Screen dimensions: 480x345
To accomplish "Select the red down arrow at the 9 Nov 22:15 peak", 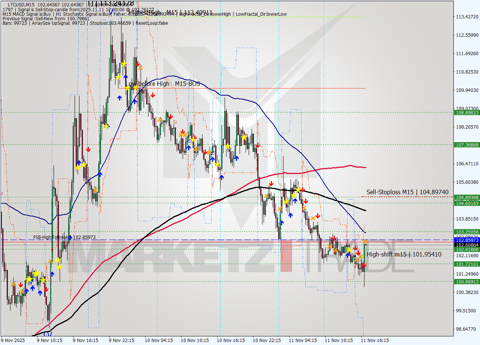I will 138,64.
